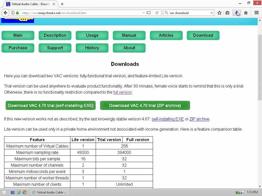The height and width of the screenshot is (196, 262).
Task: Click the 'Trial version' column header
Action: coord(109,140)
